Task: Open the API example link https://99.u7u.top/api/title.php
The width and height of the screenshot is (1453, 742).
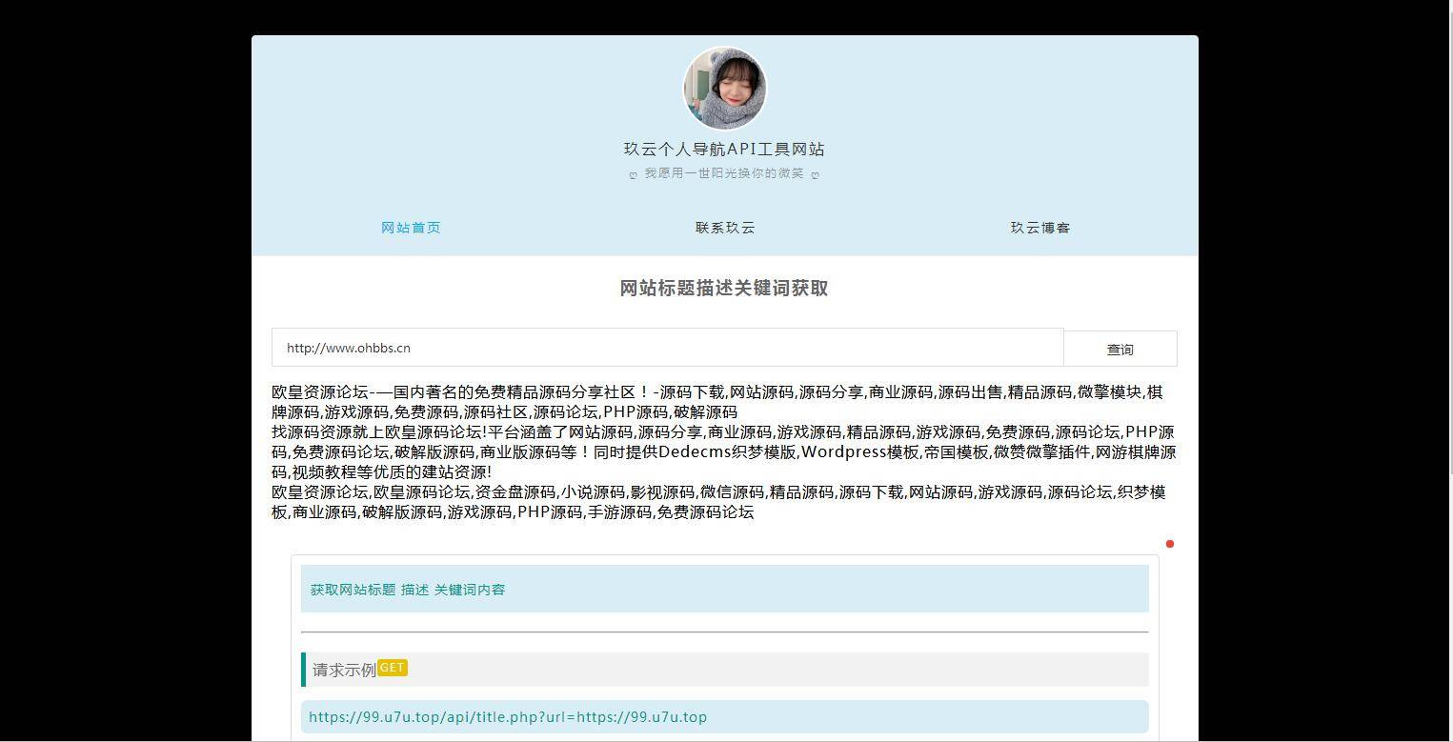Action: click(508, 716)
